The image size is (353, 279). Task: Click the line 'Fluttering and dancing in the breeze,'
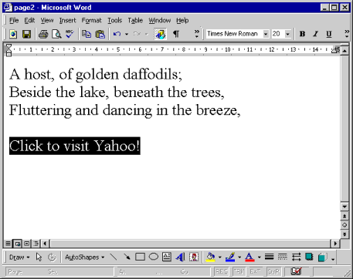point(125,110)
